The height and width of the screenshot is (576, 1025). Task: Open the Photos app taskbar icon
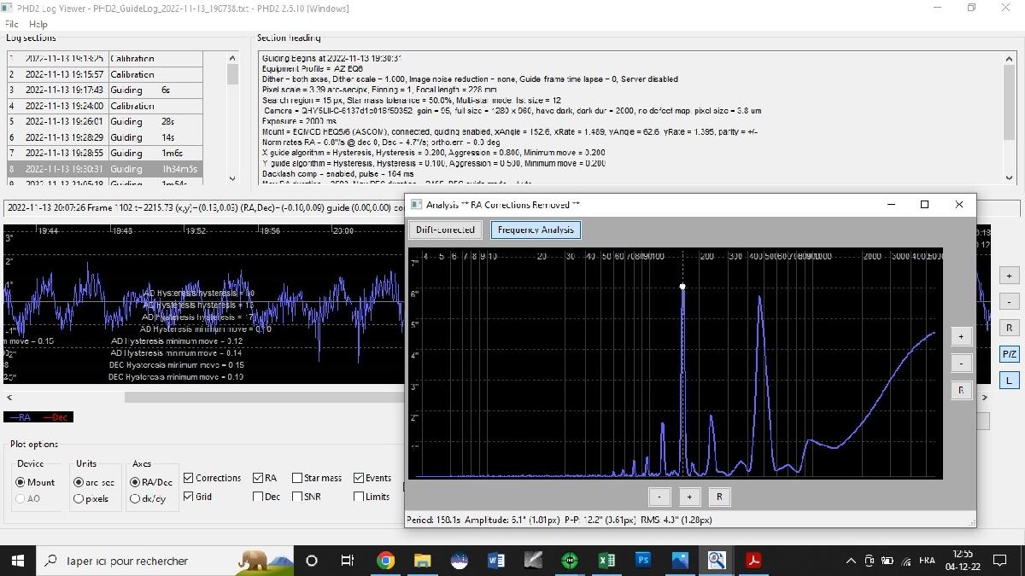(680, 561)
